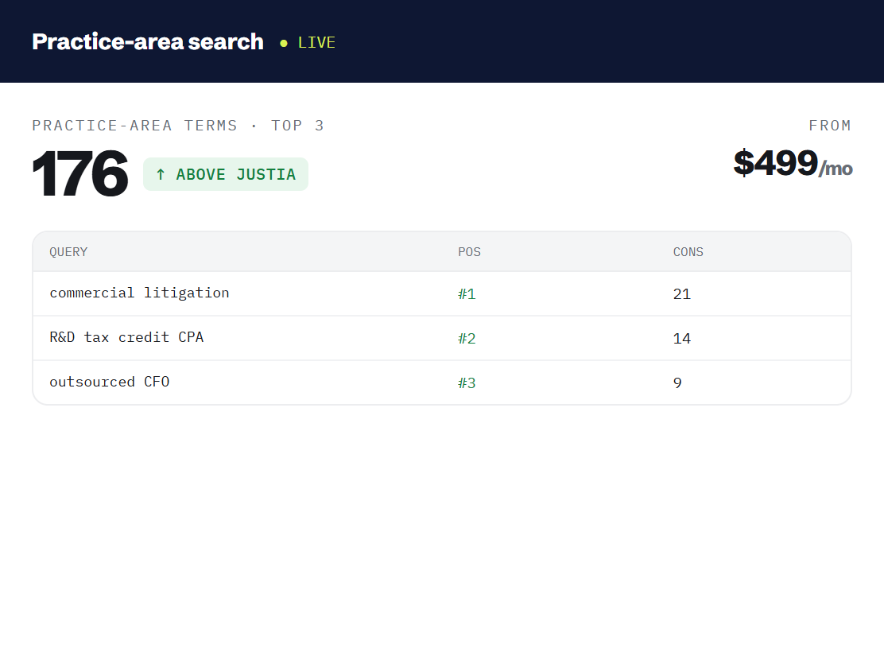Image resolution: width=884 pixels, height=668 pixels.
Task: Click the 9 consultations value
Action: point(677,383)
